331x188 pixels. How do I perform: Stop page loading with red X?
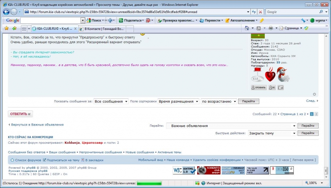pyautogui.click(x=261, y=12)
